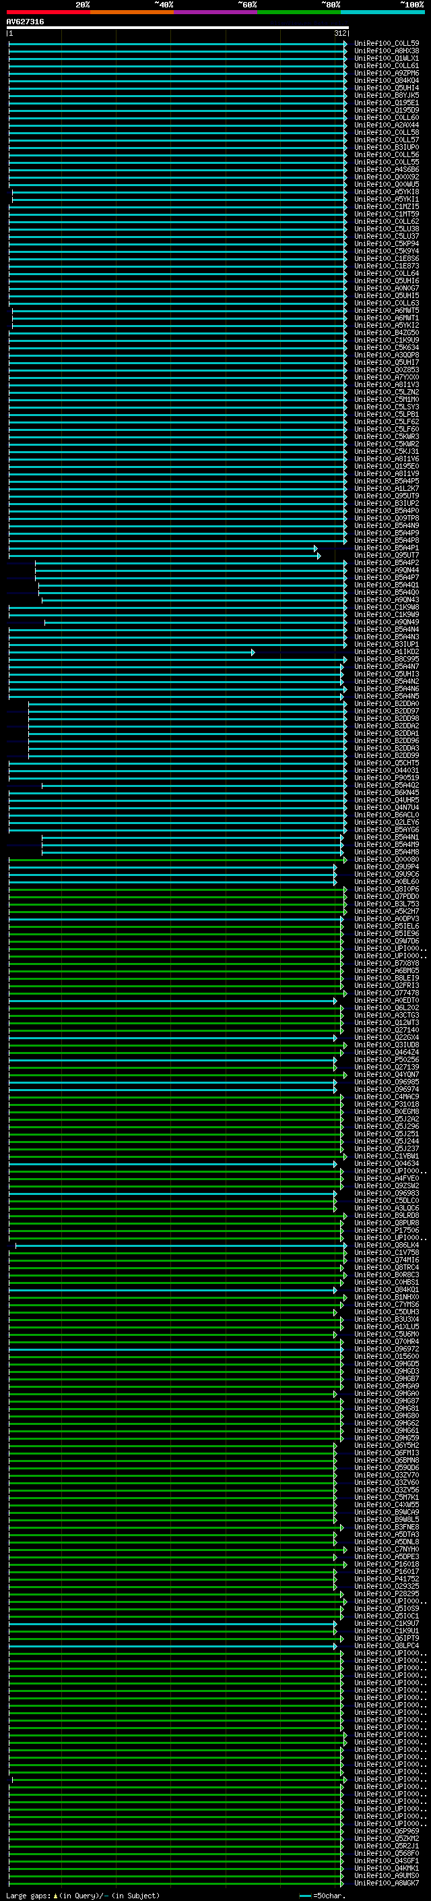Select the UniRef100_C1K9W8 label
This screenshot has width=431, height=1901.
[387, 608]
